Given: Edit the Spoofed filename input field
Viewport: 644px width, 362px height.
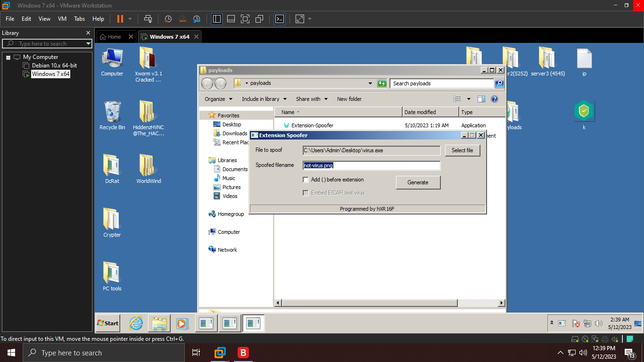Looking at the screenshot, I should point(372,165).
